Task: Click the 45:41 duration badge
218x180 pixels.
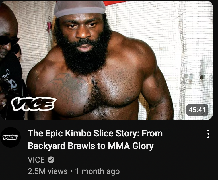Action: point(197,110)
